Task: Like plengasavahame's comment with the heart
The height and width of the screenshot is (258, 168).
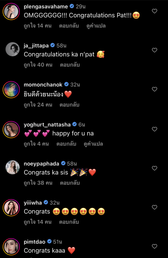Action: [x=155, y=11]
